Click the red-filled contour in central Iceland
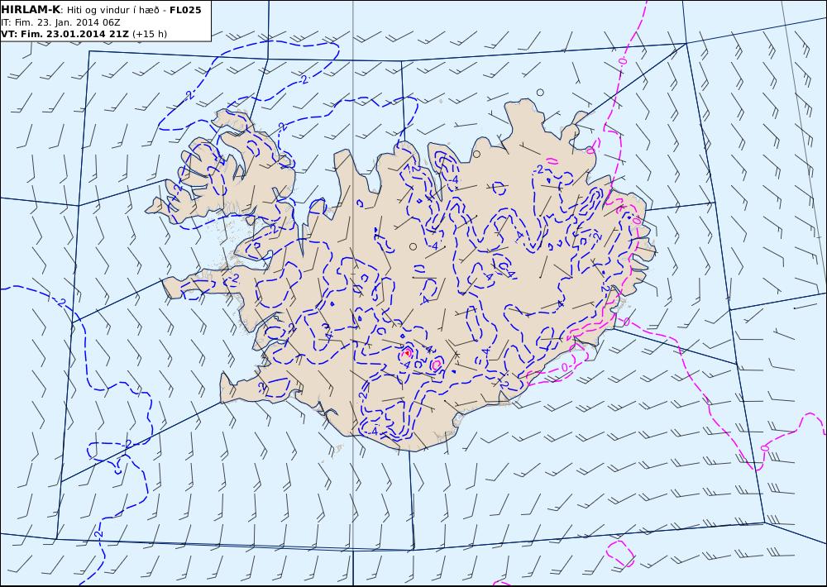Viewport: 827px width, 587px height. (408, 351)
